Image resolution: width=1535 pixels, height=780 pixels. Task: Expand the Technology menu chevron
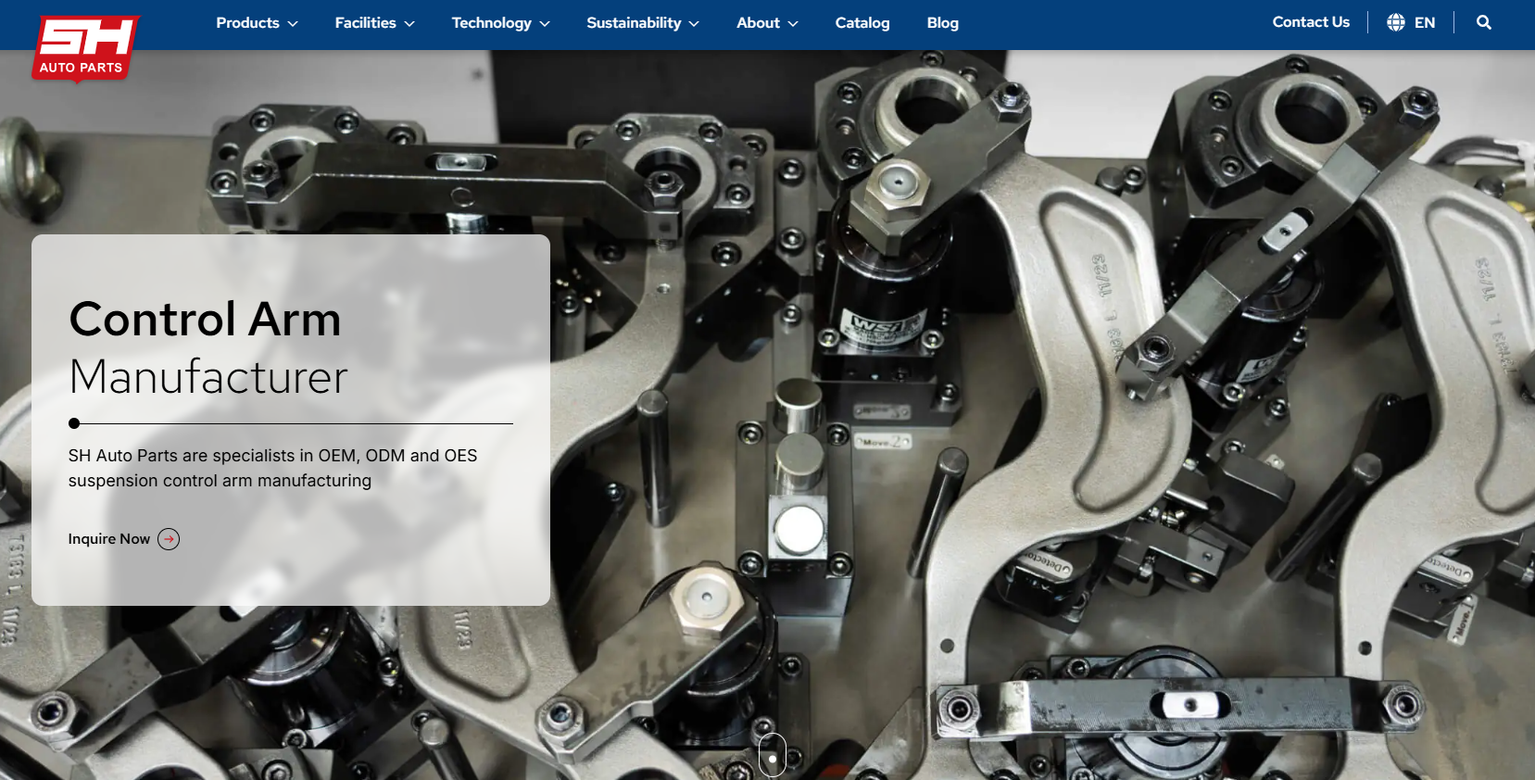(545, 23)
